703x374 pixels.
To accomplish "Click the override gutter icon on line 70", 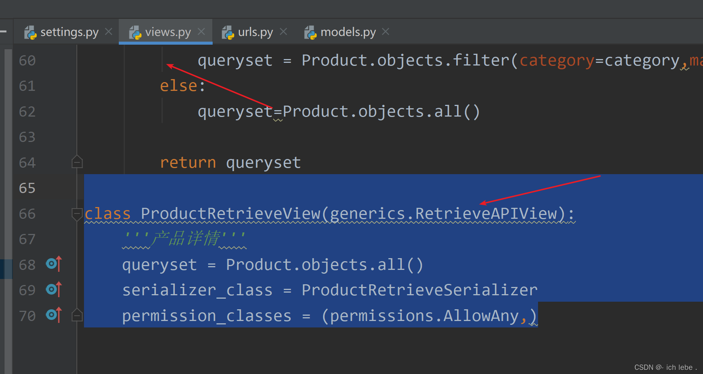I will (x=54, y=315).
